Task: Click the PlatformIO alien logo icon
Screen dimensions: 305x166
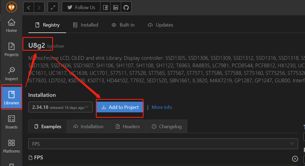Action: point(12,7)
